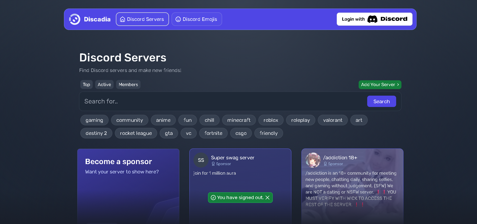Dismiss the signed out notification
The height and width of the screenshot is (224, 477).
pyautogui.click(x=267, y=198)
